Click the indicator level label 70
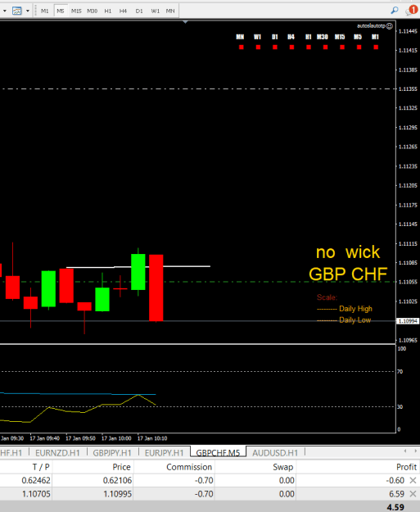The image size is (420, 512). click(400, 372)
